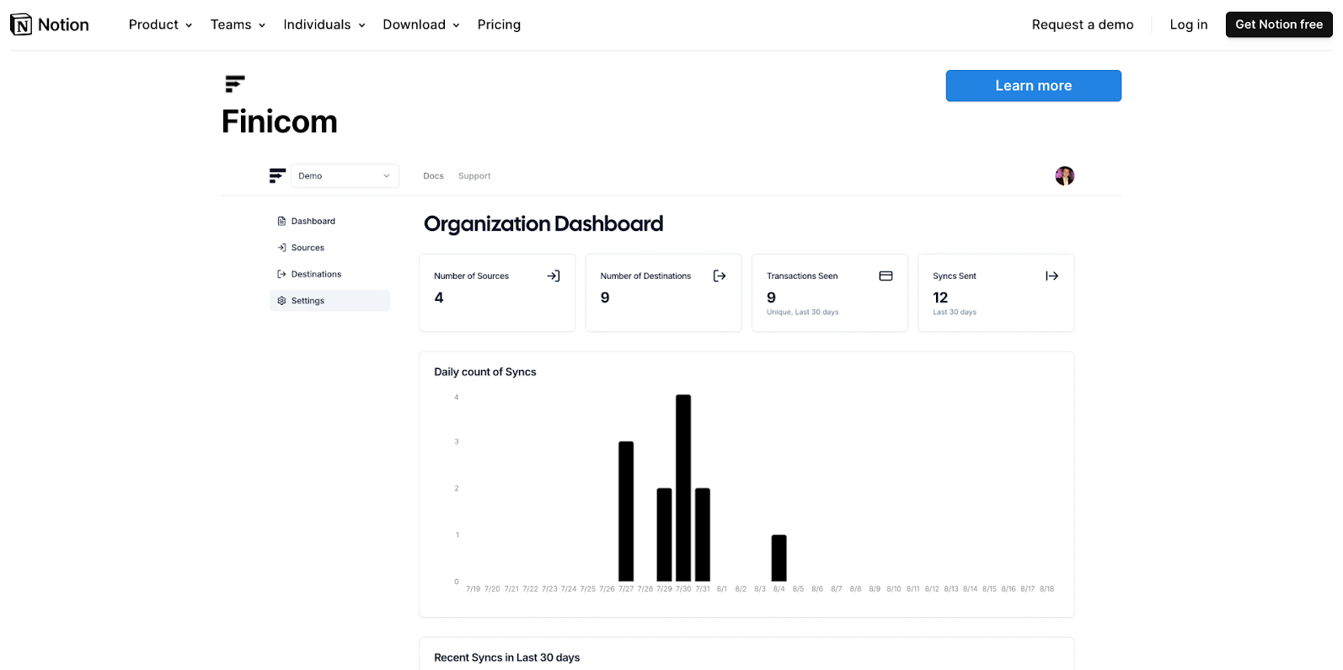This screenshot has height=670, width=1343.
Task: Expand the Teams menu
Action: point(238,24)
